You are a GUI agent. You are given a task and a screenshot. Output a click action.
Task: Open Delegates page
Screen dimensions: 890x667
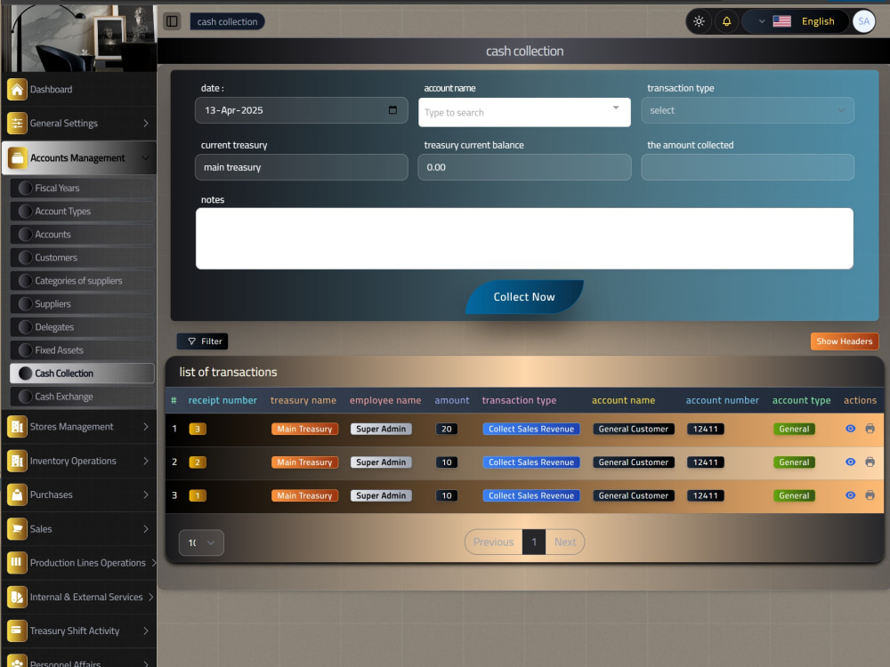click(x=82, y=327)
